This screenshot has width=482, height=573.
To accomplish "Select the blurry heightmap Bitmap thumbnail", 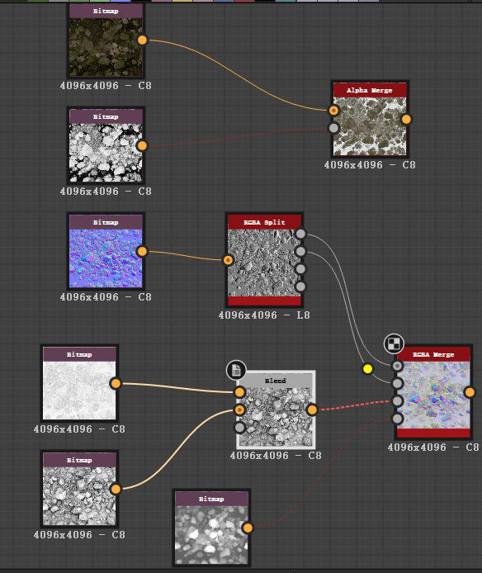I will click(211, 535).
